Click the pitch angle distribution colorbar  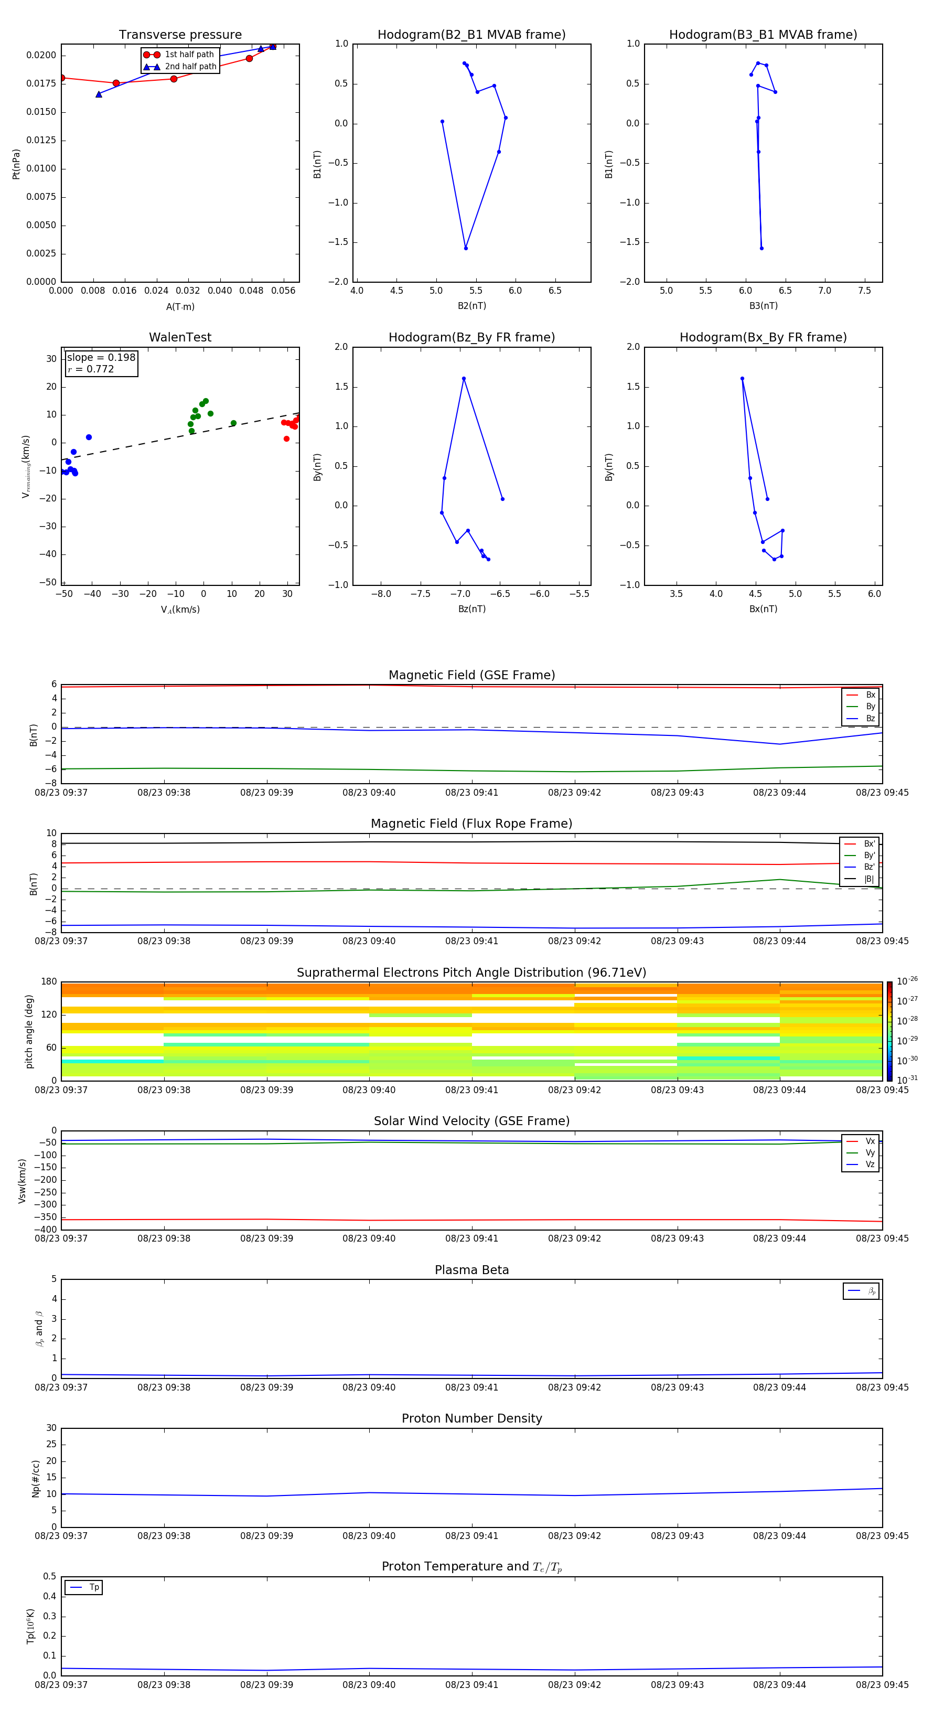coord(889,1031)
